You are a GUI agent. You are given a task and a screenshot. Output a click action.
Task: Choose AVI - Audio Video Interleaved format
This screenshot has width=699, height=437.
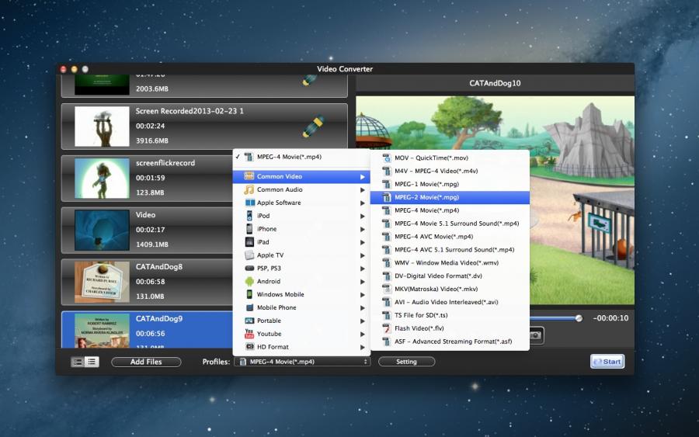coord(450,302)
